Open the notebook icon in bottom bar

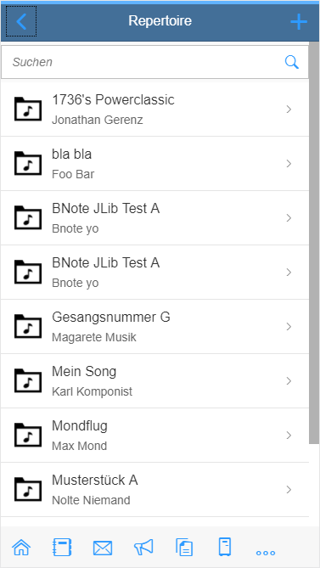[62, 547]
